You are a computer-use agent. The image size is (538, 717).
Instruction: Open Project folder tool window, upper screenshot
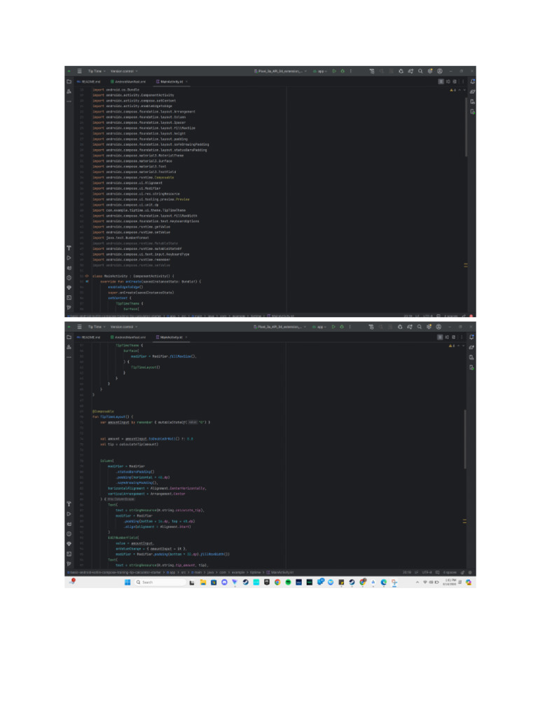[x=69, y=81]
